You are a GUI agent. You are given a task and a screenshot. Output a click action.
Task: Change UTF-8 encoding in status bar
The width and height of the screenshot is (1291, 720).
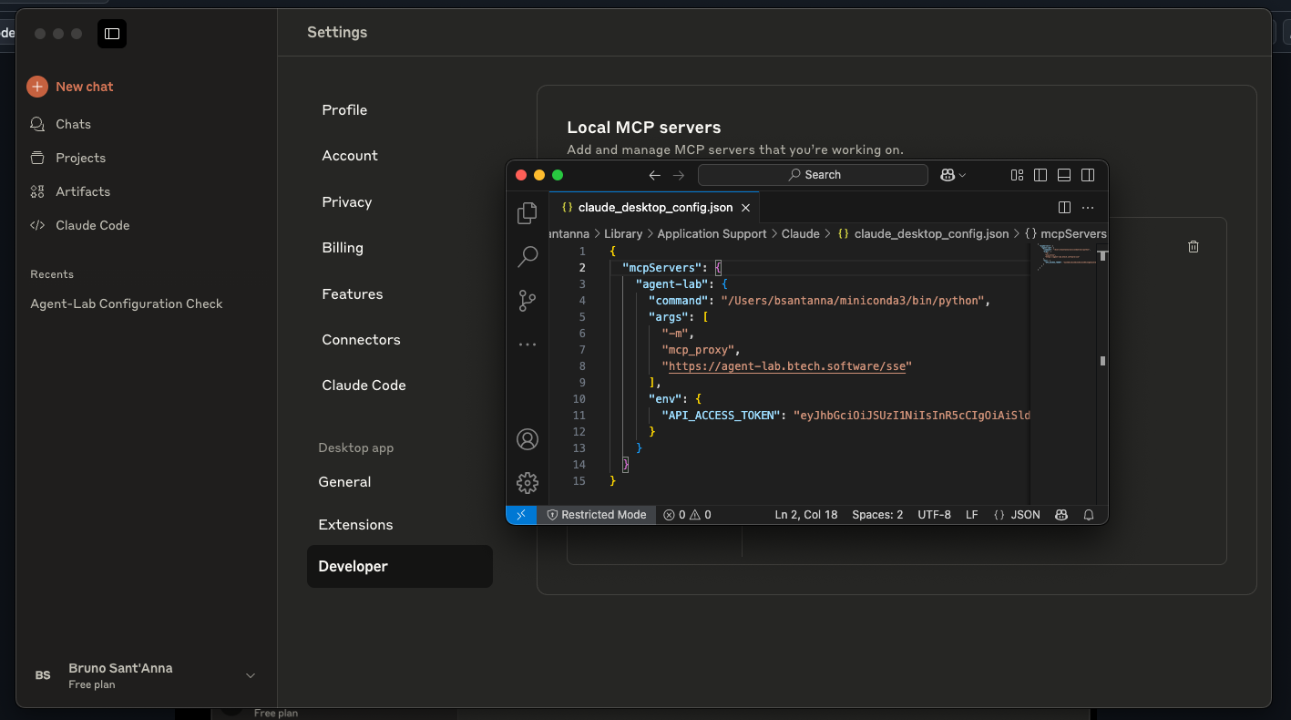point(934,515)
